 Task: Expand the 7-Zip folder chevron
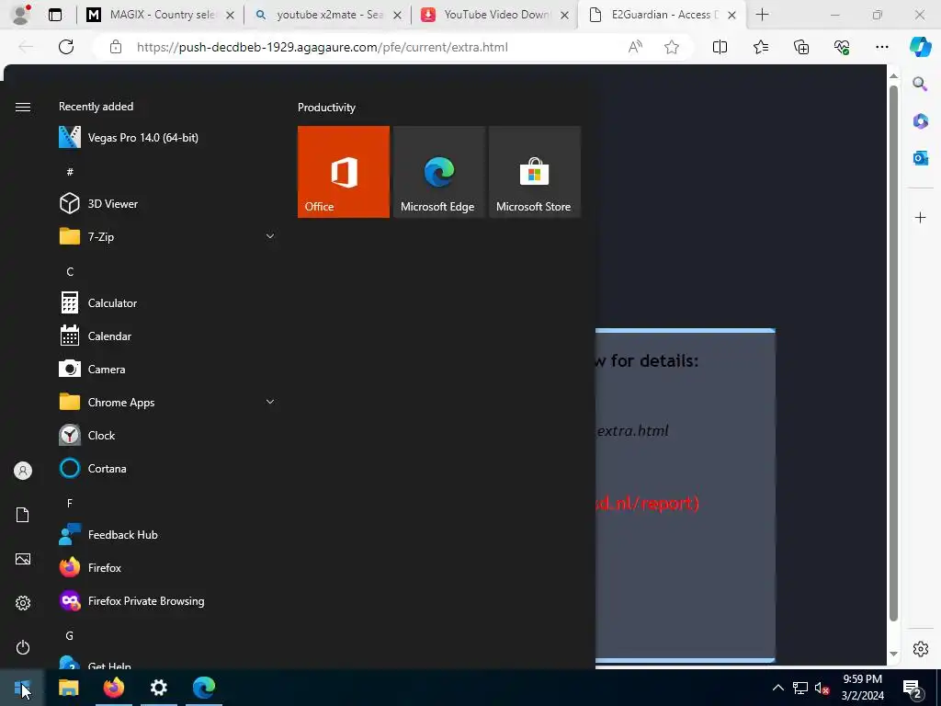tap(270, 236)
